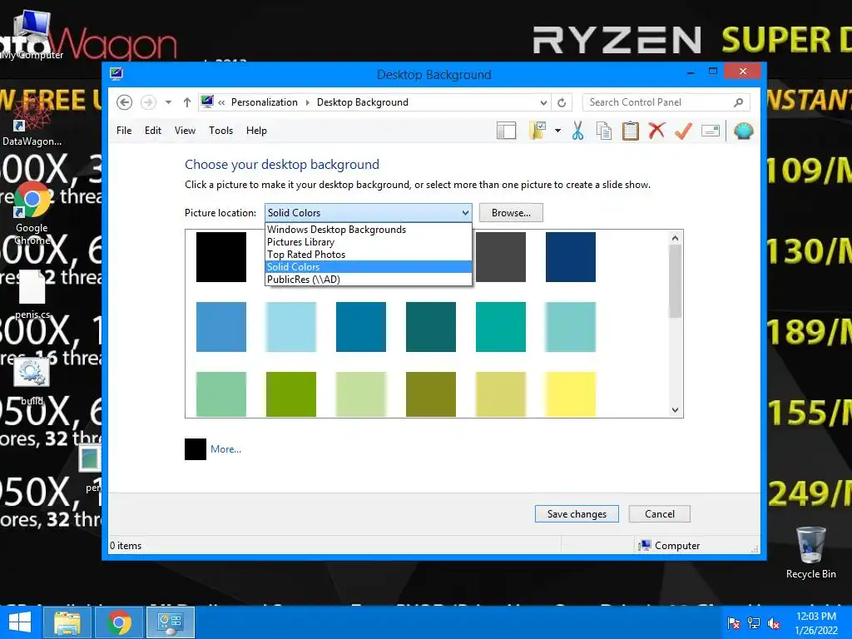Image resolution: width=852 pixels, height=639 pixels.
Task: Click the orange checkmark toolbar icon
Action: pyautogui.click(x=684, y=131)
